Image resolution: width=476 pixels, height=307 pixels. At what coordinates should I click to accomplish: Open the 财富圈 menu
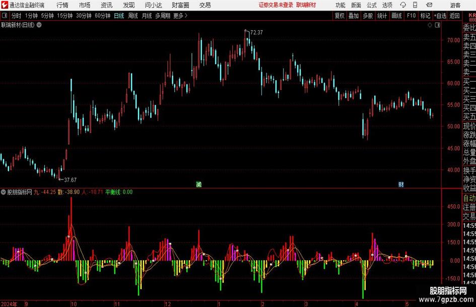click(x=180, y=5)
